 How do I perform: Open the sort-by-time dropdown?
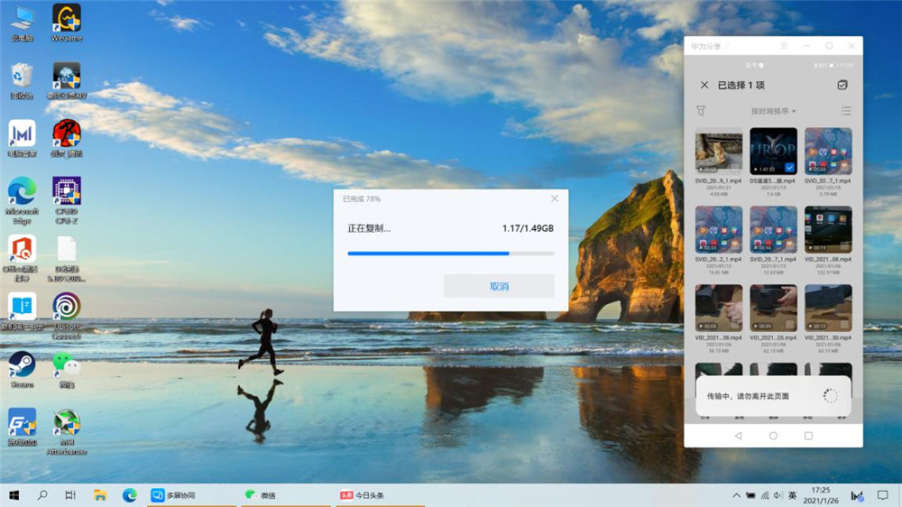click(x=774, y=111)
